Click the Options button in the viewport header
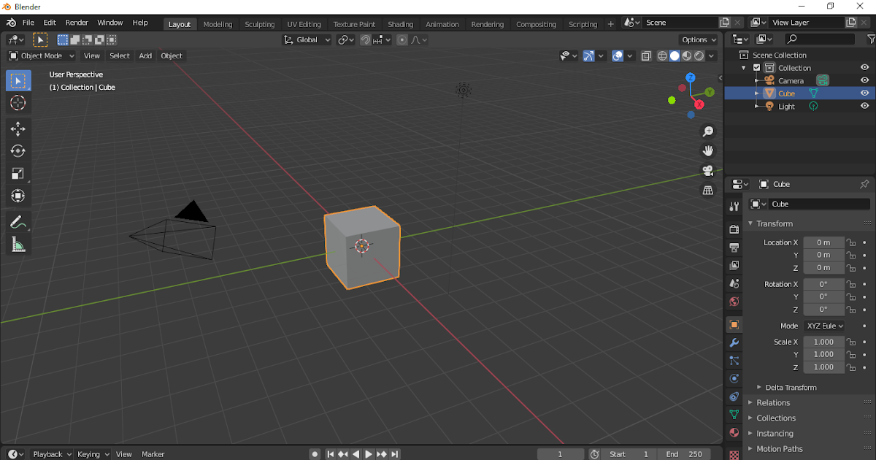 pyautogui.click(x=697, y=39)
